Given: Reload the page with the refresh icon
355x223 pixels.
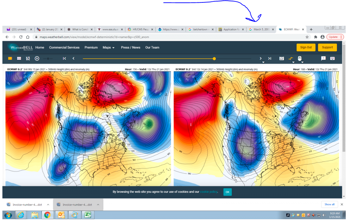Looking at the screenshot, I should 21,37.
